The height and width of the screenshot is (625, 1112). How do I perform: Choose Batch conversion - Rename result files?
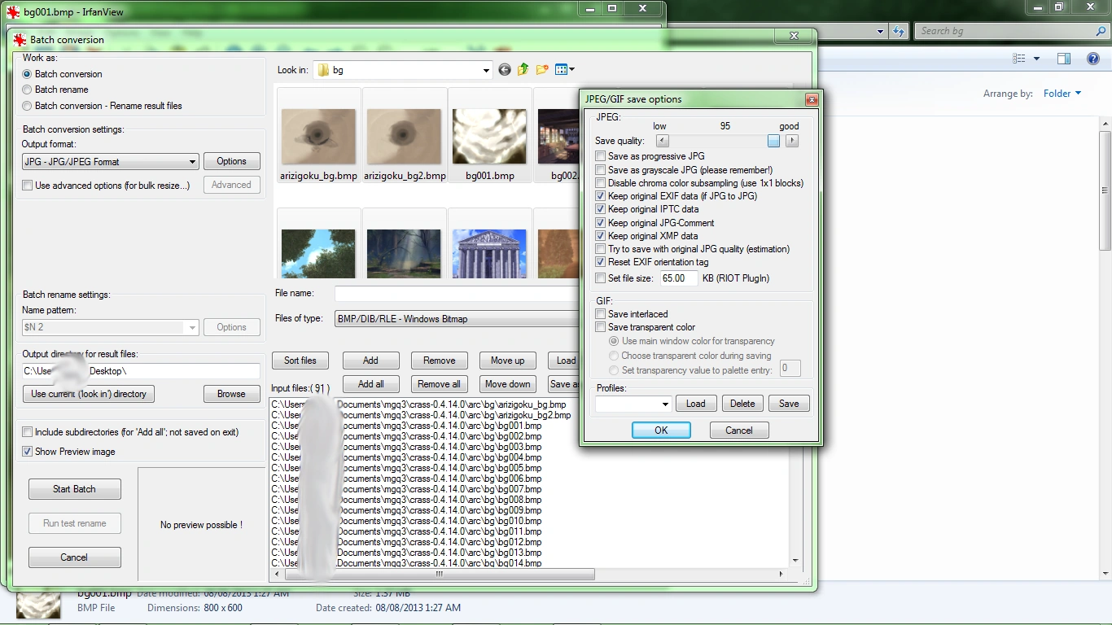(28, 106)
